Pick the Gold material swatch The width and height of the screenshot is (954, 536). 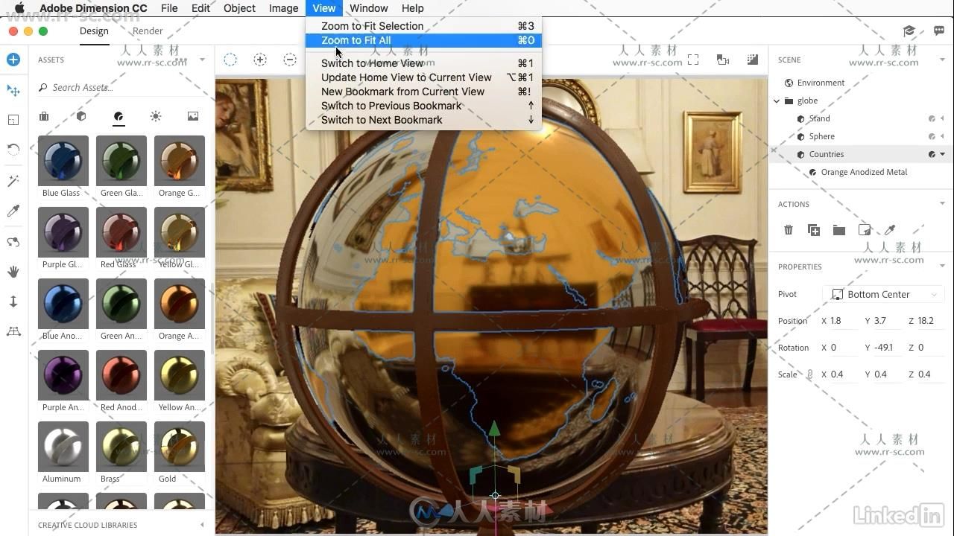(x=179, y=447)
